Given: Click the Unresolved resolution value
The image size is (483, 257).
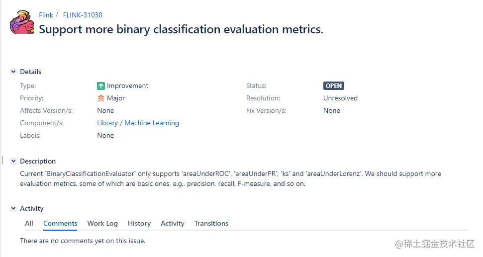Looking at the screenshot, I should [340, 98].
